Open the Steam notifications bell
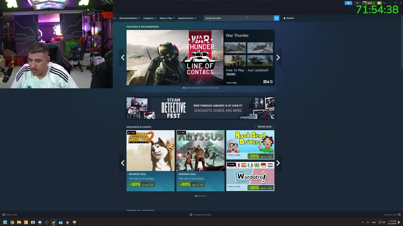Screen dimensions: 403x226 point(357,3)
